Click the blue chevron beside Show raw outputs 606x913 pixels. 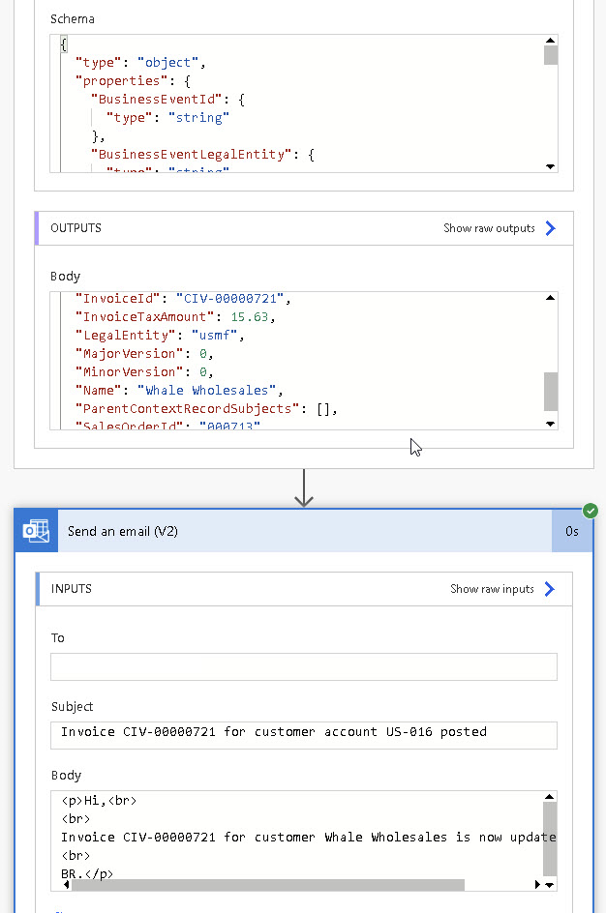(550, 228)
